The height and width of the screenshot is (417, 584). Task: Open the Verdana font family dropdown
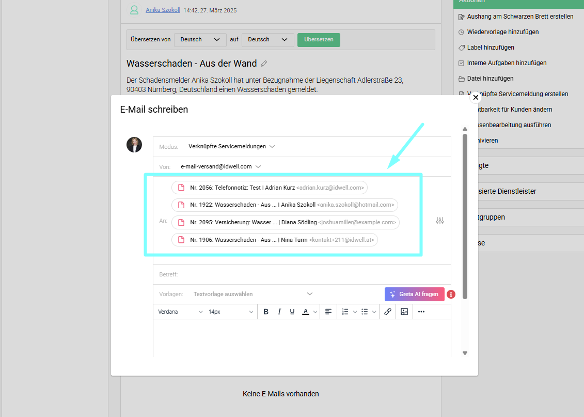point(180,312)
